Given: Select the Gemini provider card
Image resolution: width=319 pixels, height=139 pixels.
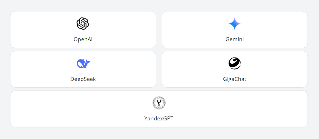Looking at the screenshot, I should 235,30.
